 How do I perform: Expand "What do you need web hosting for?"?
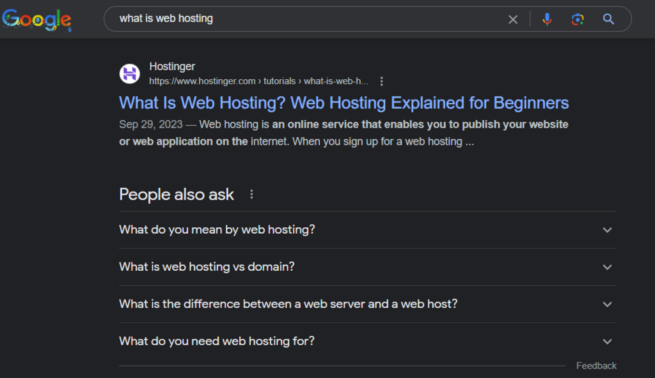pyautogui.click(x=368, y=341)
